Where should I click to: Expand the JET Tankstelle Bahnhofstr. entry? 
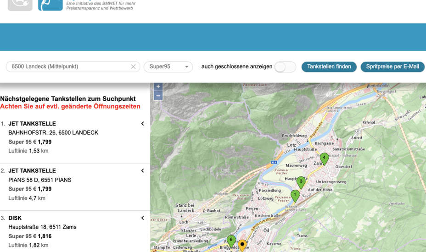[x=143, y=124]
